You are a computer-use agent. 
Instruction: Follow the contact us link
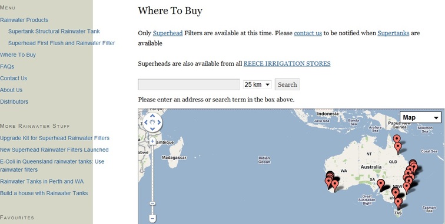pos(308,33)
